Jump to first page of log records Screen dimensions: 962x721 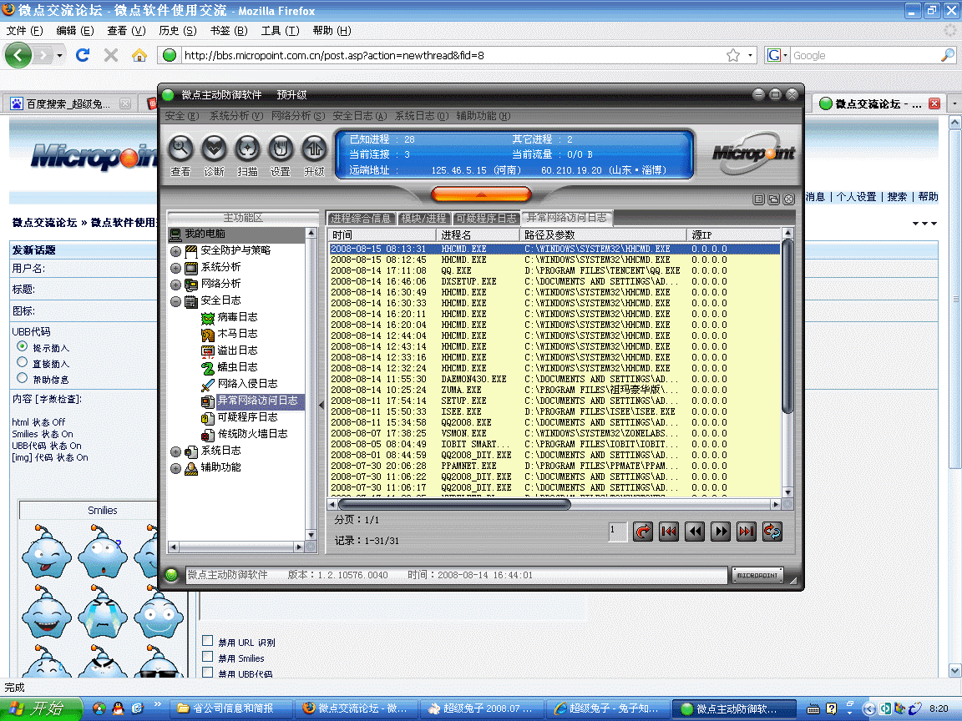[x=669, y=532]
